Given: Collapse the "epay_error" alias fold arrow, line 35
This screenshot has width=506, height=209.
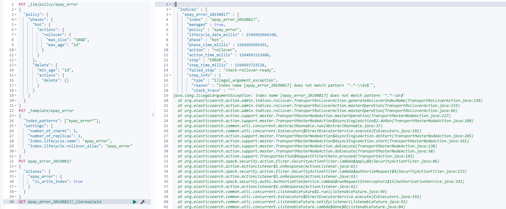Looking at the screenshot, I should tap(16, 177).
